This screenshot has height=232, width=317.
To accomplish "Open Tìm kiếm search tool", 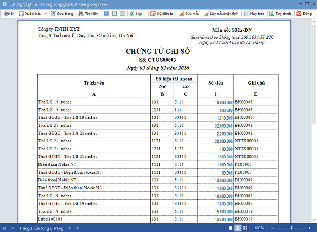I will [x=89, y=14].
